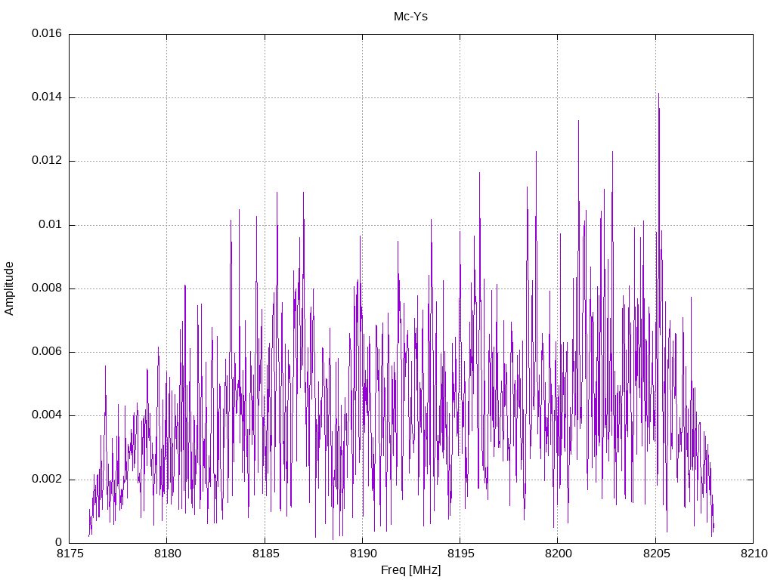Click the 0.016 y-axis tick label
This screenshot has width=774, height=580.
click(x=47, y=33)
